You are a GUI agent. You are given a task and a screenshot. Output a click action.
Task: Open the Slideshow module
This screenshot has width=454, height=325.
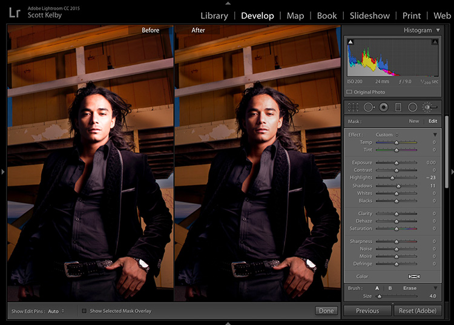370,16
